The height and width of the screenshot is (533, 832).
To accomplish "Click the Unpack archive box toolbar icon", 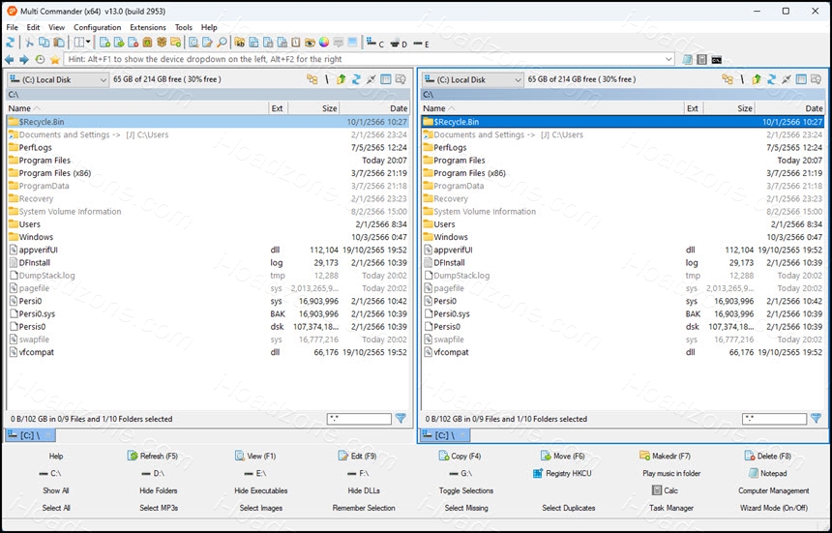I will coord(162,43).
